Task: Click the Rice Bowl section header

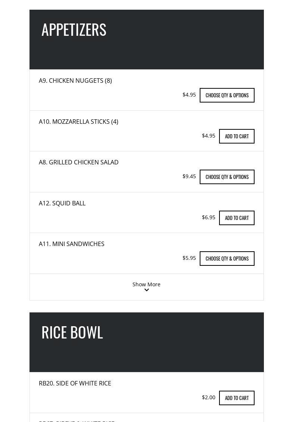Action: coord(72,332)
